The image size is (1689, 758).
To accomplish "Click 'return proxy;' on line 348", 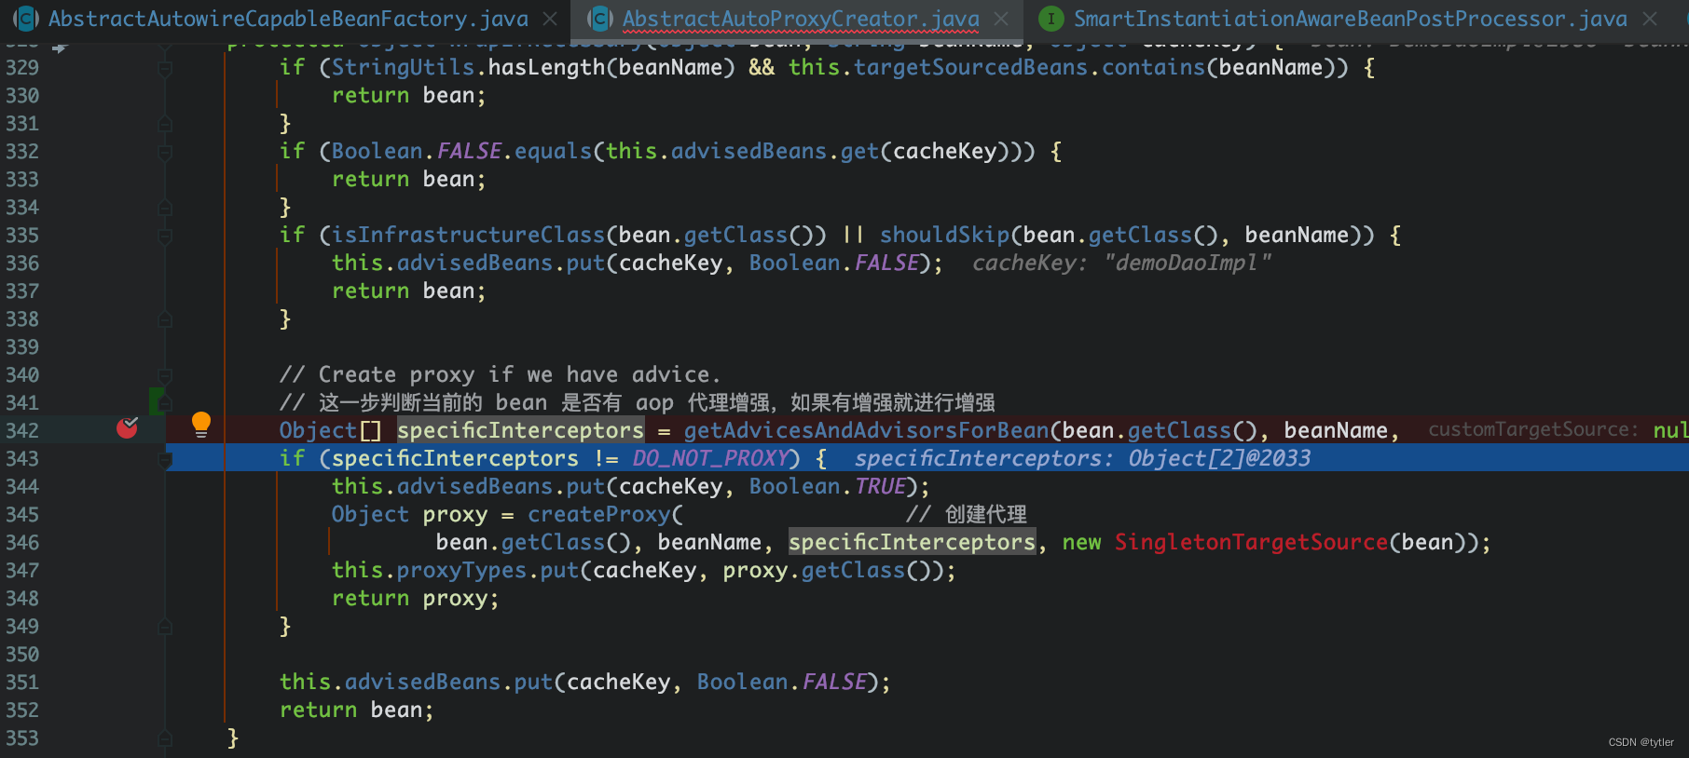I will click(x=416, y=598).
